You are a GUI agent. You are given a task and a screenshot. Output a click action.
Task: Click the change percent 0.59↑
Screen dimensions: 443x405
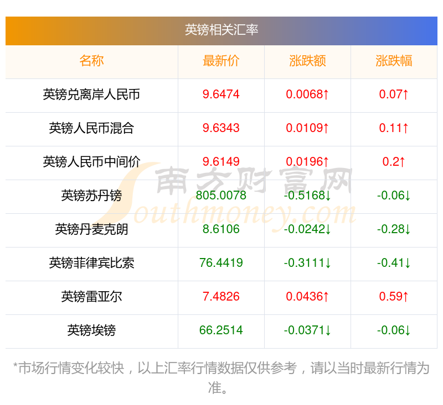[394, 297]
